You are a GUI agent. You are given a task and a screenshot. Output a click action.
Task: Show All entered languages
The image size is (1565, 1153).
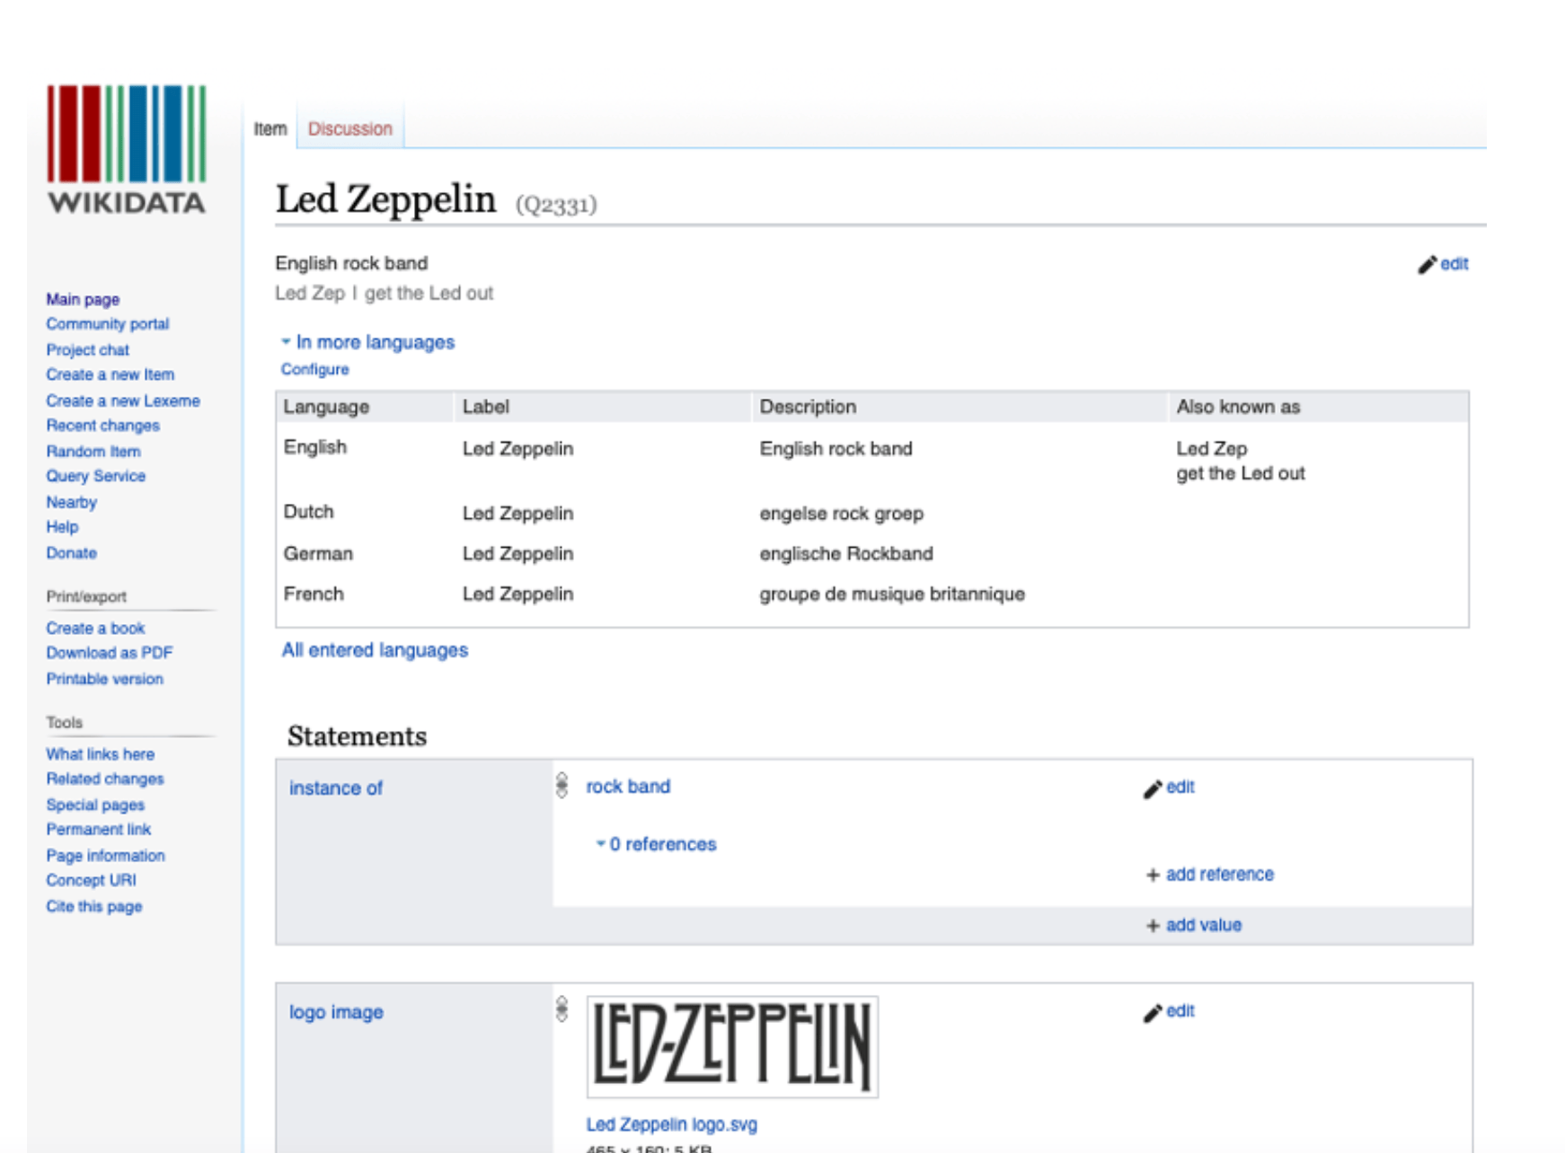[x=375, y=650]
